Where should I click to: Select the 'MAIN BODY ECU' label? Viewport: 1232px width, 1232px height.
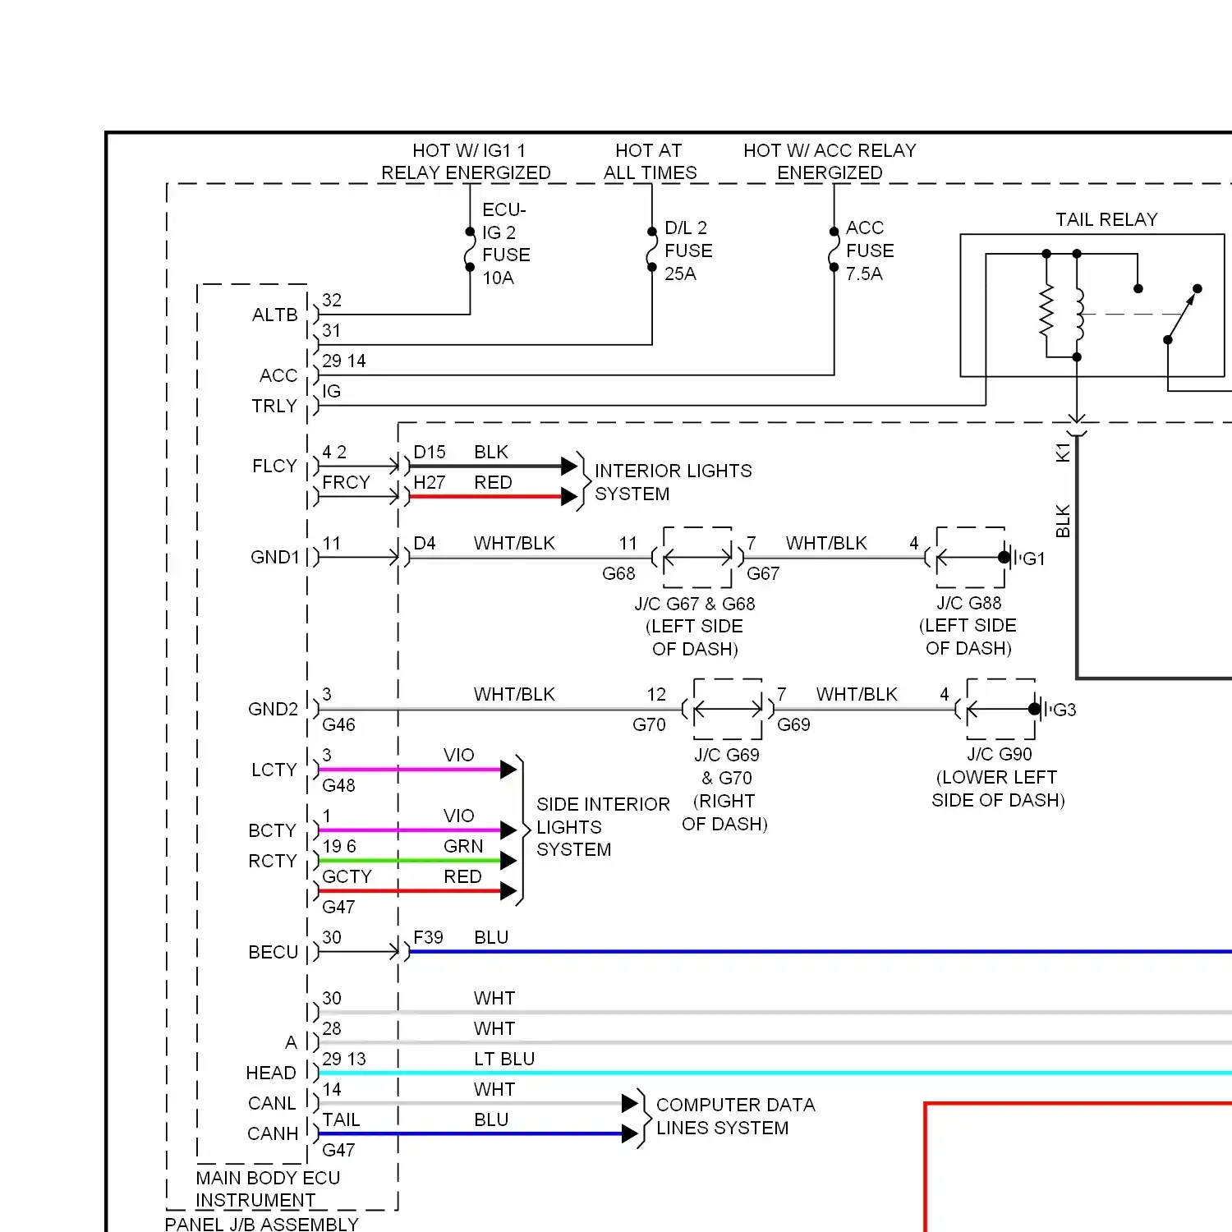click(268, 1179)
